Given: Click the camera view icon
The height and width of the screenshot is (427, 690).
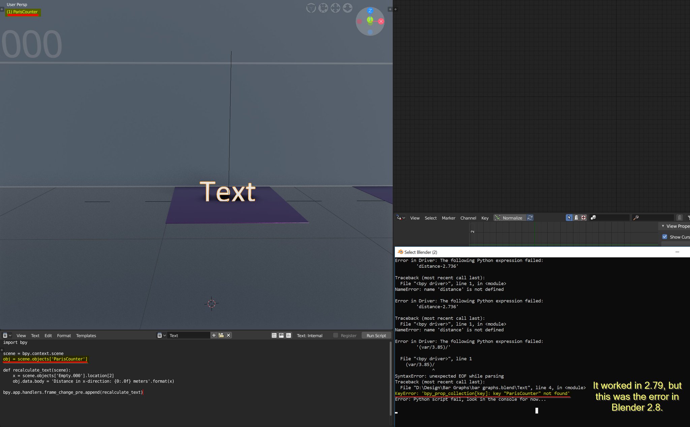Looking at the screenshot, I should click(x=323, y=8).
